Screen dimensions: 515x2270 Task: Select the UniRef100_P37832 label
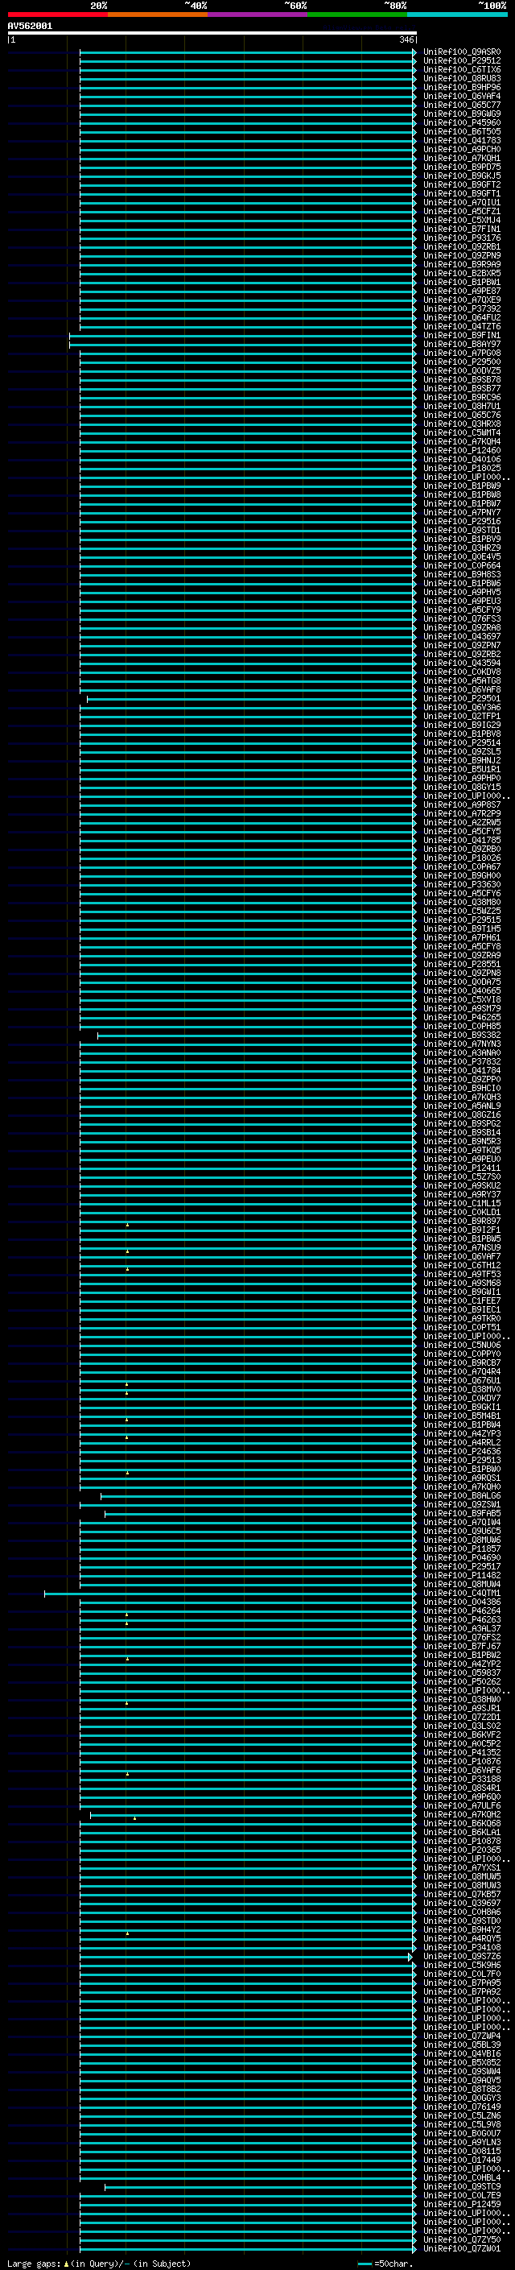click(461, 1062)
